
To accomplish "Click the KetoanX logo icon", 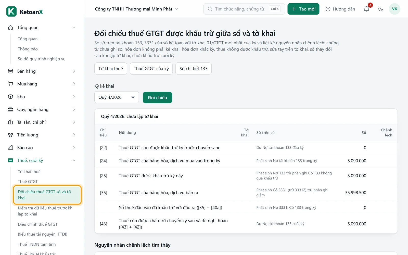I will tap(11, 11).
